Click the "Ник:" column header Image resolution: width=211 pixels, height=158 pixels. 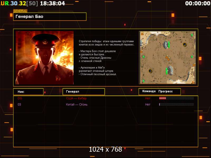[x=28, y=92]
